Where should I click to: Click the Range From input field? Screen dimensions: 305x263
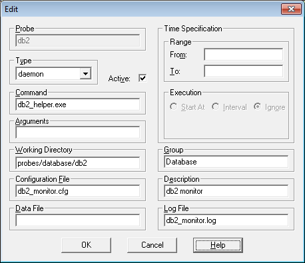point(244,55)
